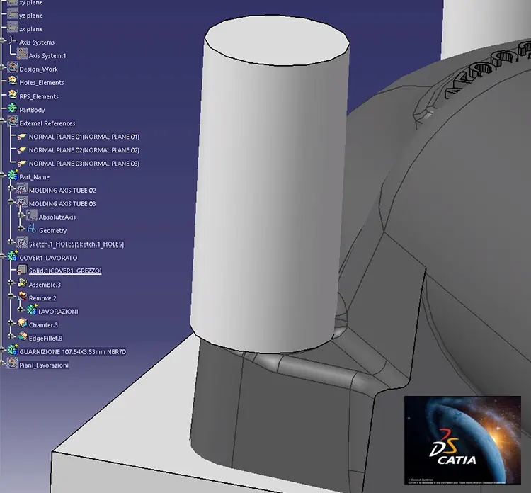This screenshot has height=493, width=531.
Task: Expand the MOLDING AXIS TUBE 02 node
Action: coord(11,188)
